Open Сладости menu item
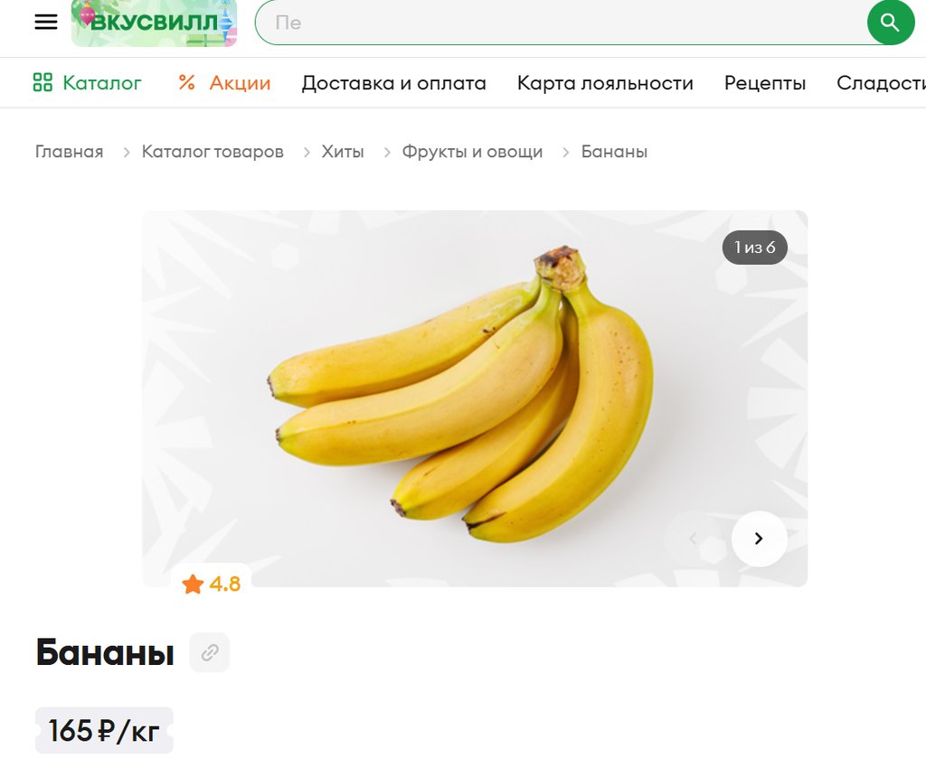Viewport: 926px width, 768px height. coord(881,83)
